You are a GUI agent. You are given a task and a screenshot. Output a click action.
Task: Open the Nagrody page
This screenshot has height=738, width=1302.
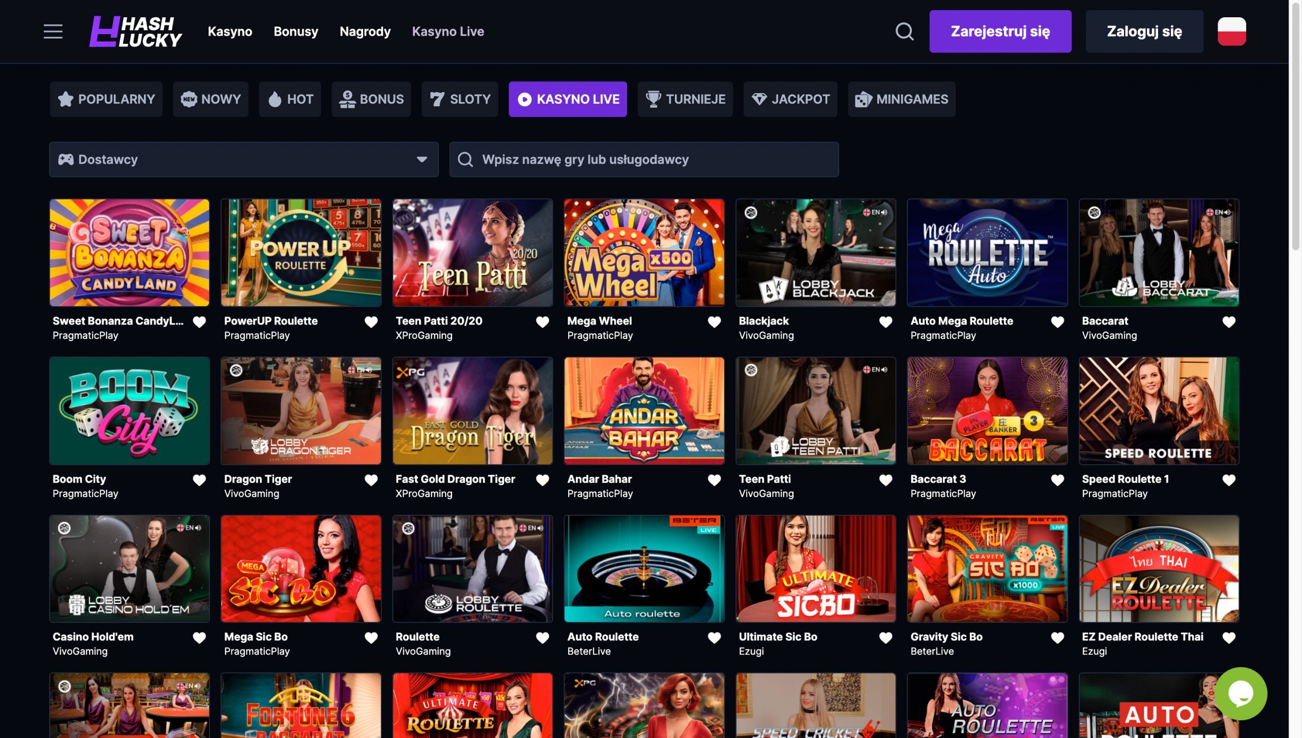pyautogui.click(x=365, y=32)
